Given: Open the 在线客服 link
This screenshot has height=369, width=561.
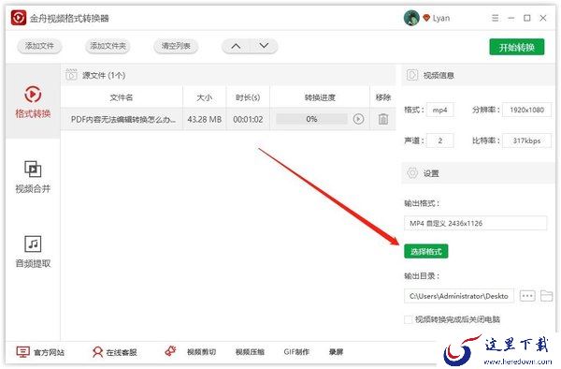Looking at the screenshot, I should coord(122,352).
